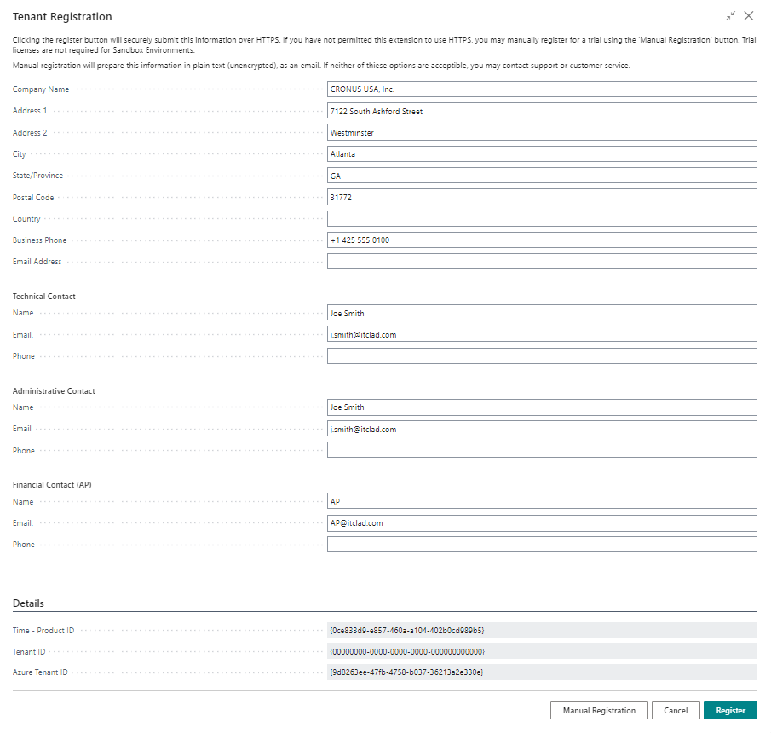The image size is (771, 733).
Task: Focus the Financial Contact Phone field
Action: [x=542, y=544]
